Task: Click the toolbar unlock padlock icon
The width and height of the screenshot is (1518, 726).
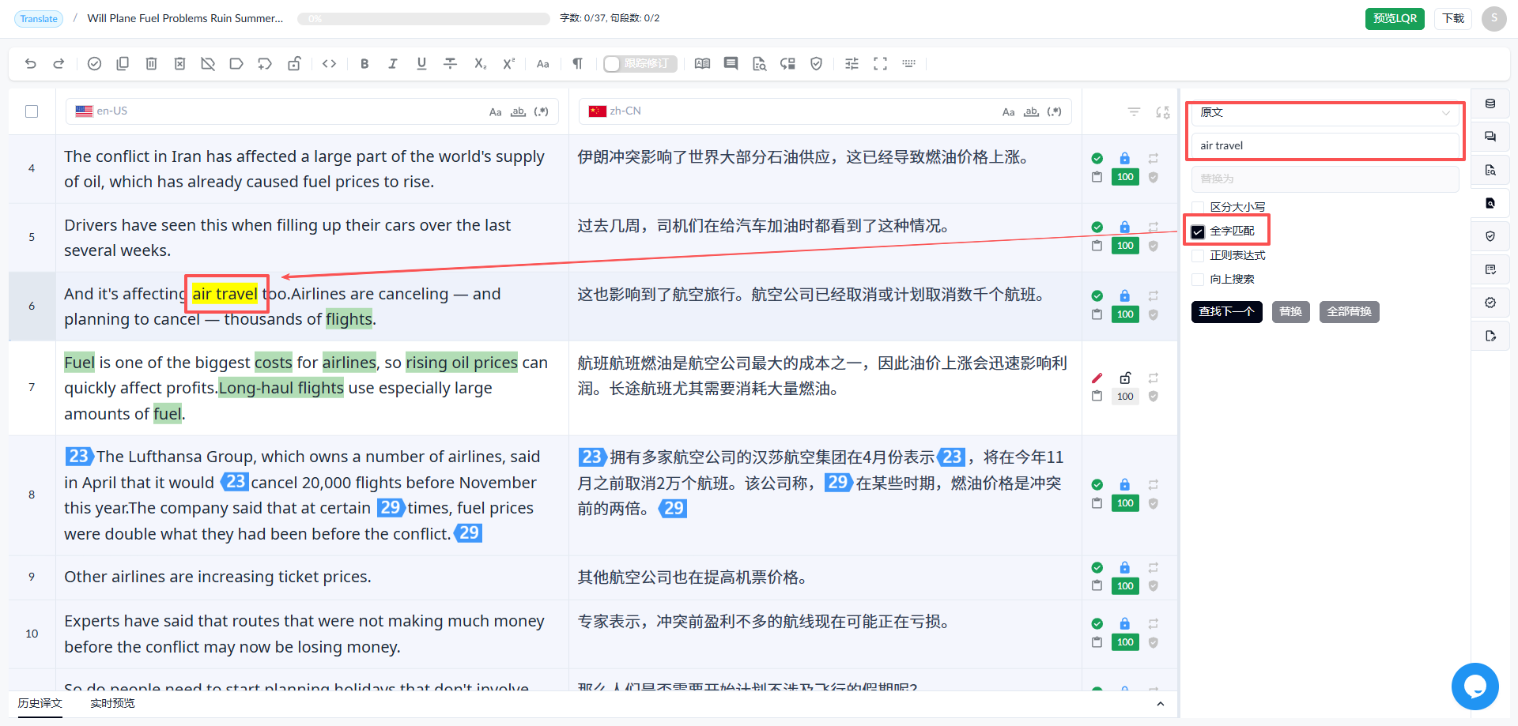Action: (294, 64)
